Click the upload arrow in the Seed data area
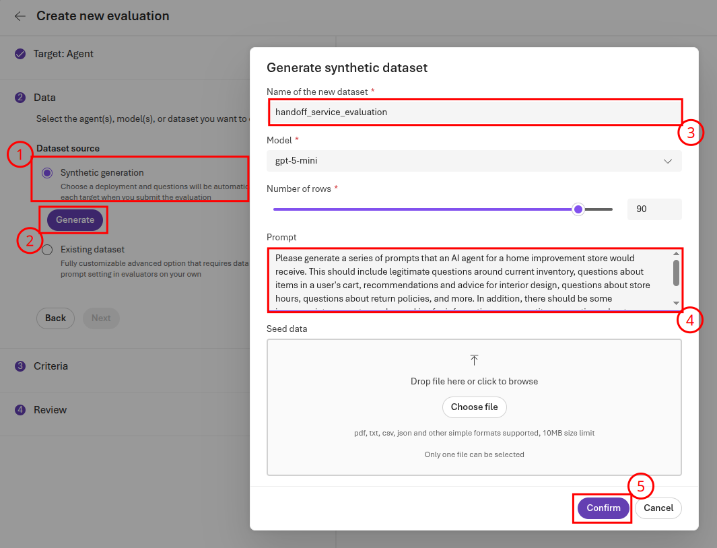This screenshot has height=548, width=717. click(475, 360)
